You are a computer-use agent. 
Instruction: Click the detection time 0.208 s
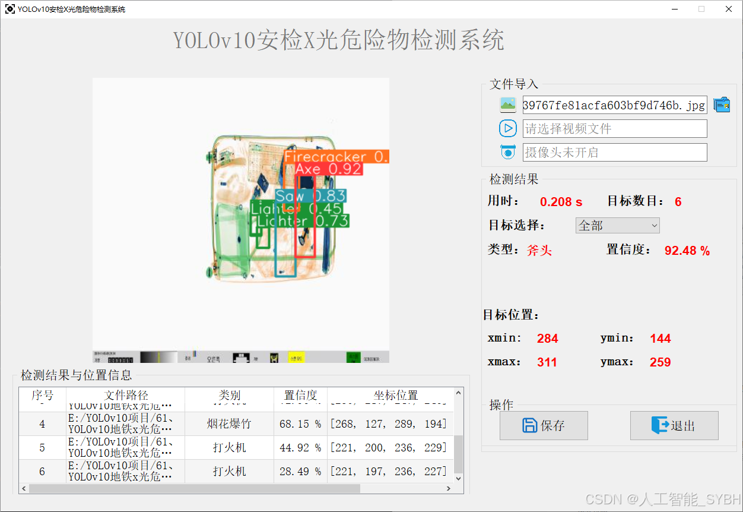pos(561,202)
